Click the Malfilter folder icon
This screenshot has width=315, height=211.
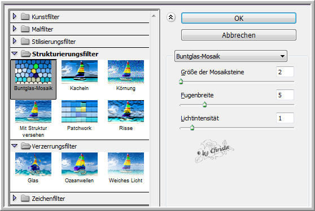click(x=25, y=29)
